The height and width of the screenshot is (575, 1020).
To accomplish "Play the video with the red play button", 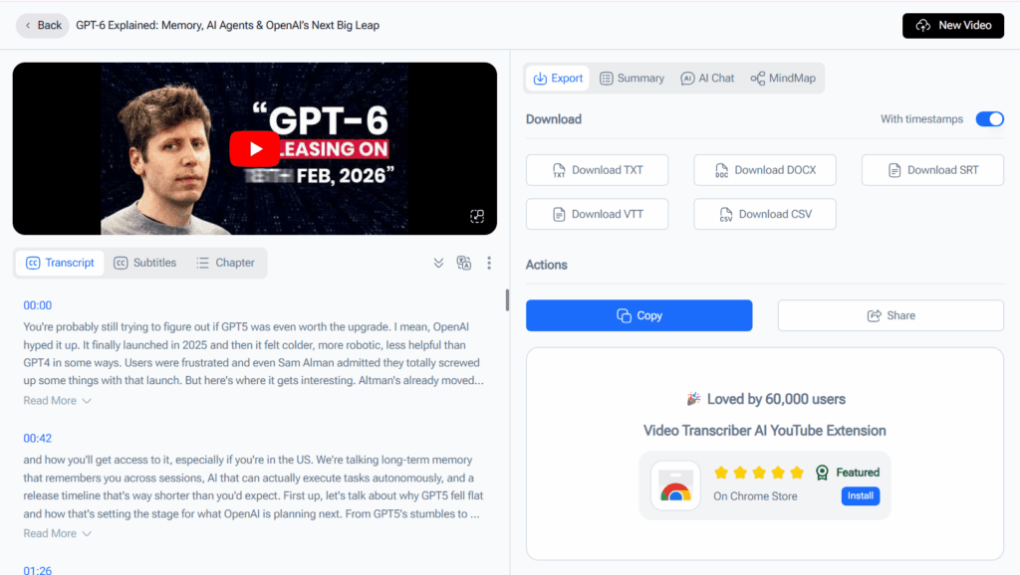I will pyautogui.click(x=255, y=148).
